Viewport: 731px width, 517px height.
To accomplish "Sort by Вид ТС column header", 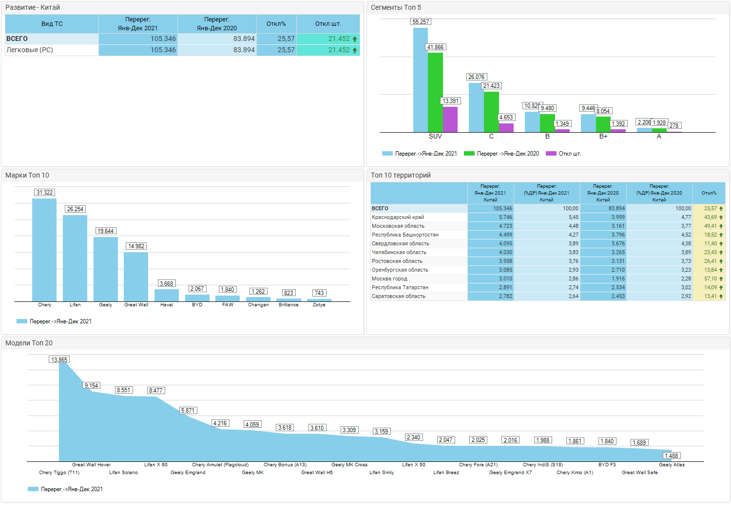I will pyautogui.click(x=52, y=23).
